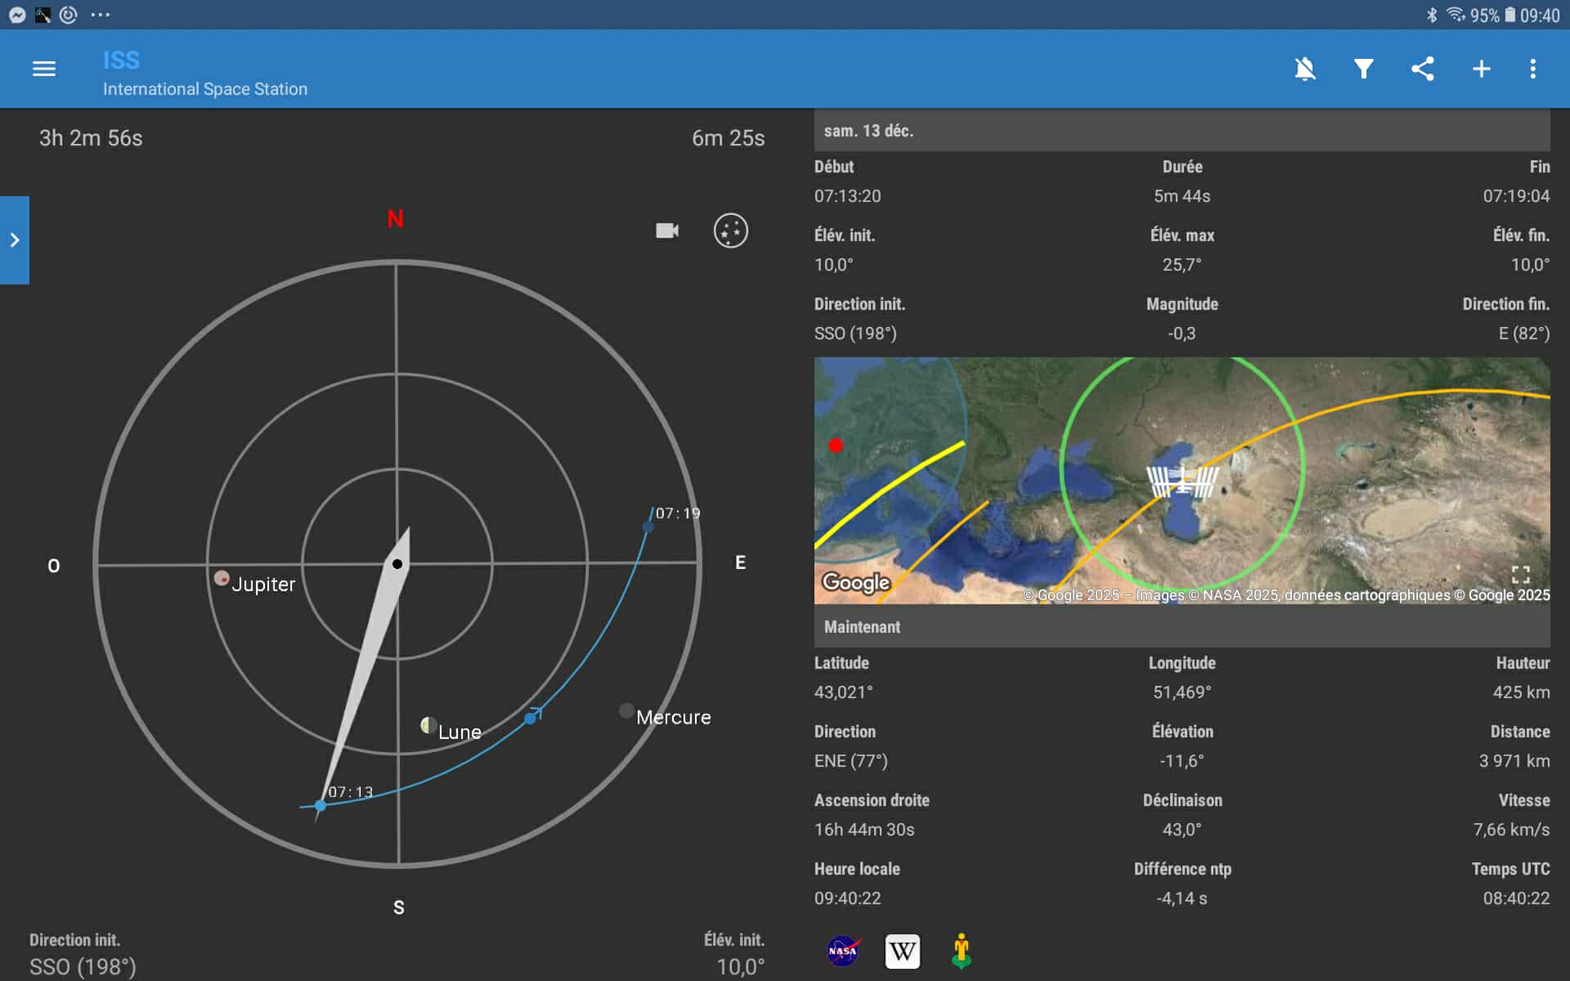Tap the plus icon in toolbar
The height and width of the screenshot is (981, 1570).
(x=1481, y=69)
